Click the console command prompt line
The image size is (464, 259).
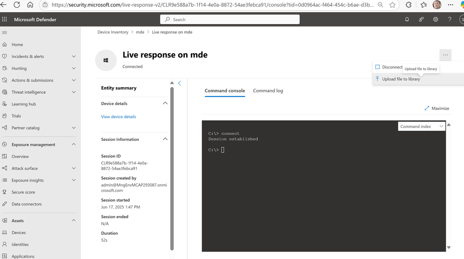point(216,150)
